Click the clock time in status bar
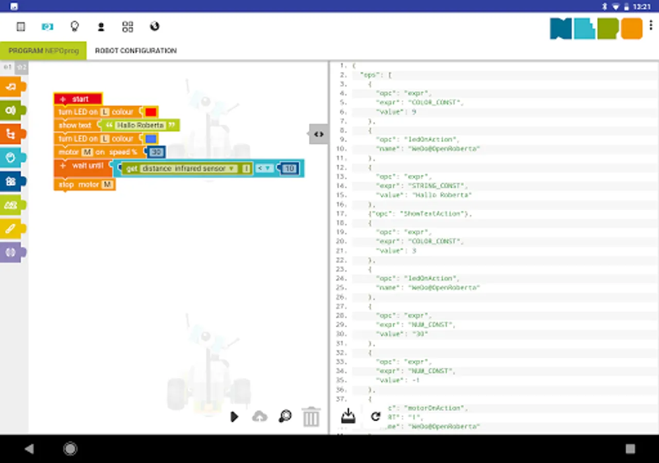The width and height of the screenshot is (659, 463). point(642,7)
